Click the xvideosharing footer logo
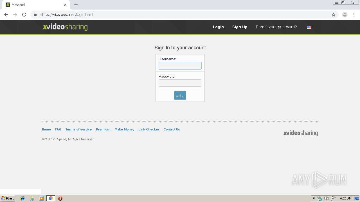Viewport: 360px width, 202px height. tap(301, 133)
